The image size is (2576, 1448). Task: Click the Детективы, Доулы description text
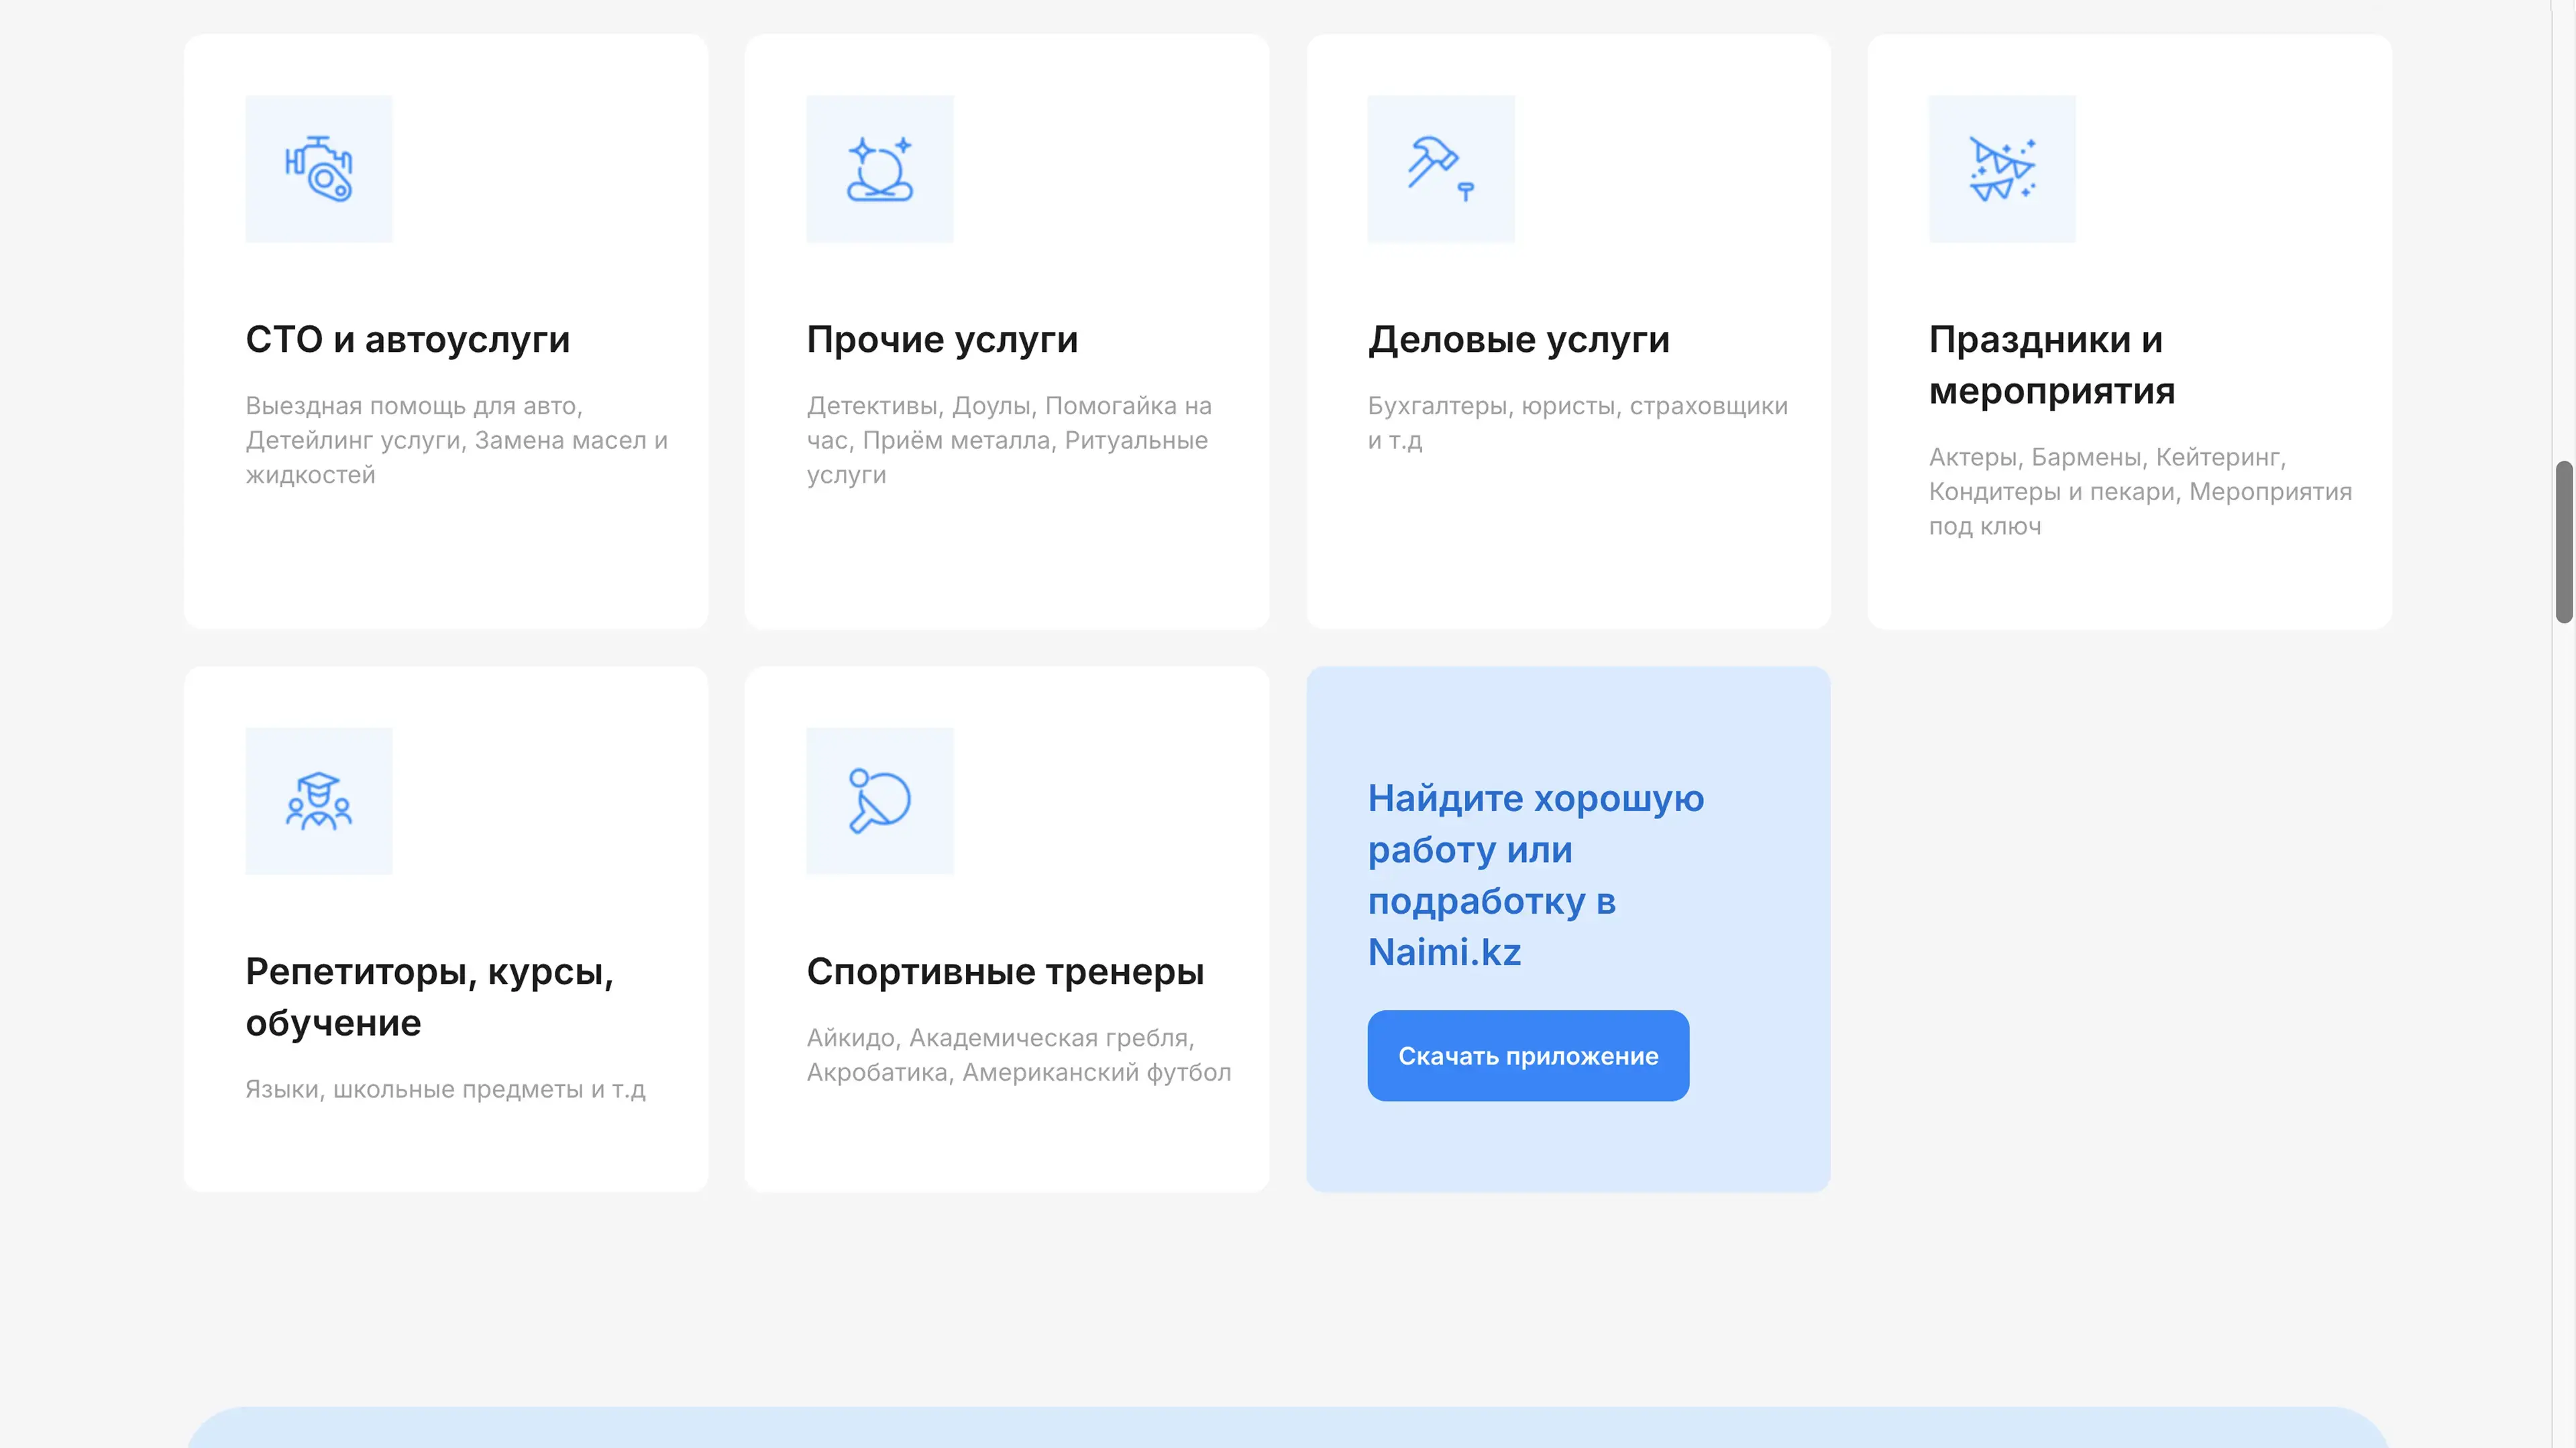coord(1008,440)
